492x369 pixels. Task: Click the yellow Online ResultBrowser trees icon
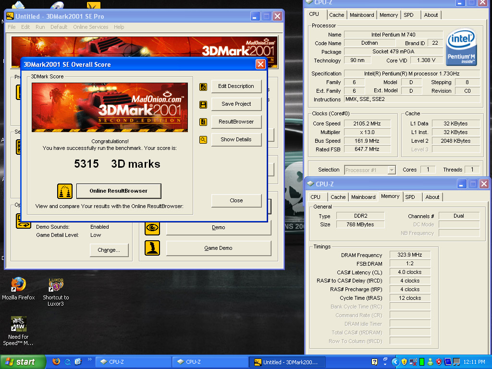(65, 191)
